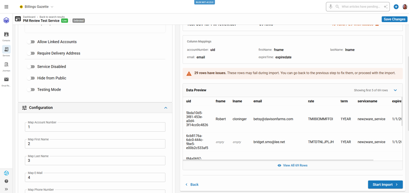This screenshot has width=409, height=193.
Task: Click the Live status badge
Action: [x=64, y=20]
